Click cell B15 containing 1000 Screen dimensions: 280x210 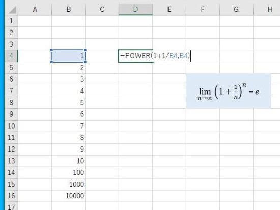coord(68,184)
